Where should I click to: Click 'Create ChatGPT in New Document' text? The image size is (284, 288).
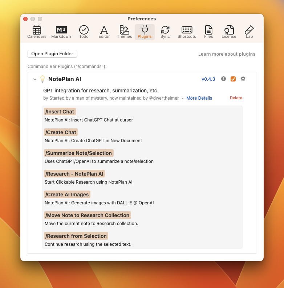coord(93,140)
